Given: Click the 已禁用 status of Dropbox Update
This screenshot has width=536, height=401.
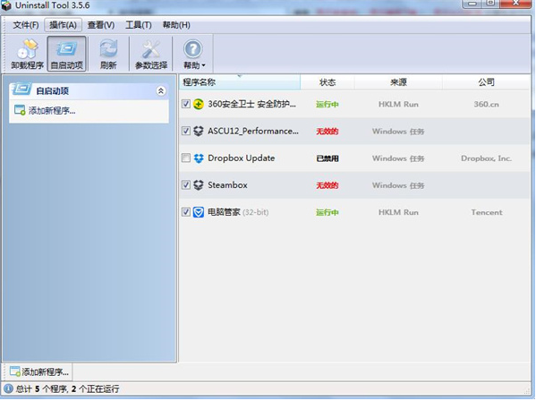Looking at the screenshot, I should tap(328, 158).
